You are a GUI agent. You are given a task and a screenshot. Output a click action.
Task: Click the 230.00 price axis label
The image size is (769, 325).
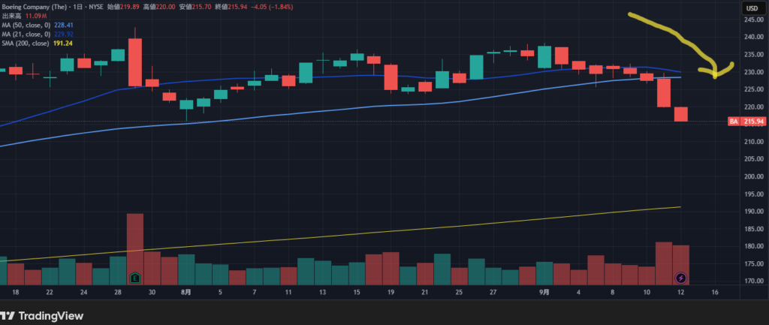pyautogui.click(x=755, y=72)
